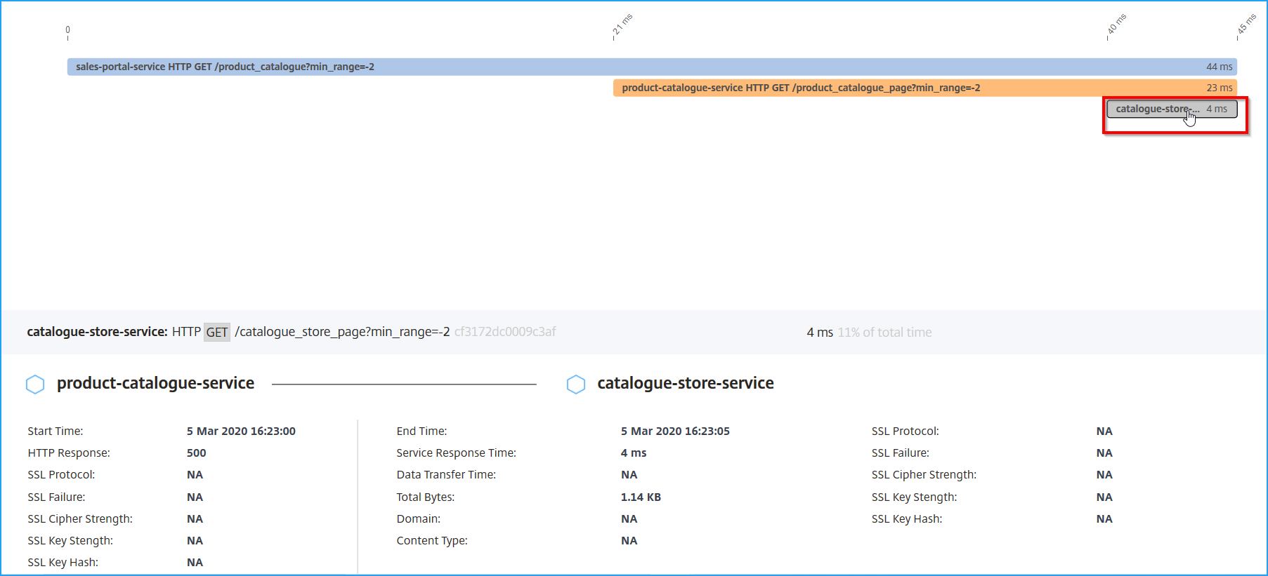This screenshot has height=576, width=1268.
Task: Click the '11% of total time' text
Action: click(x=884, y=333)
